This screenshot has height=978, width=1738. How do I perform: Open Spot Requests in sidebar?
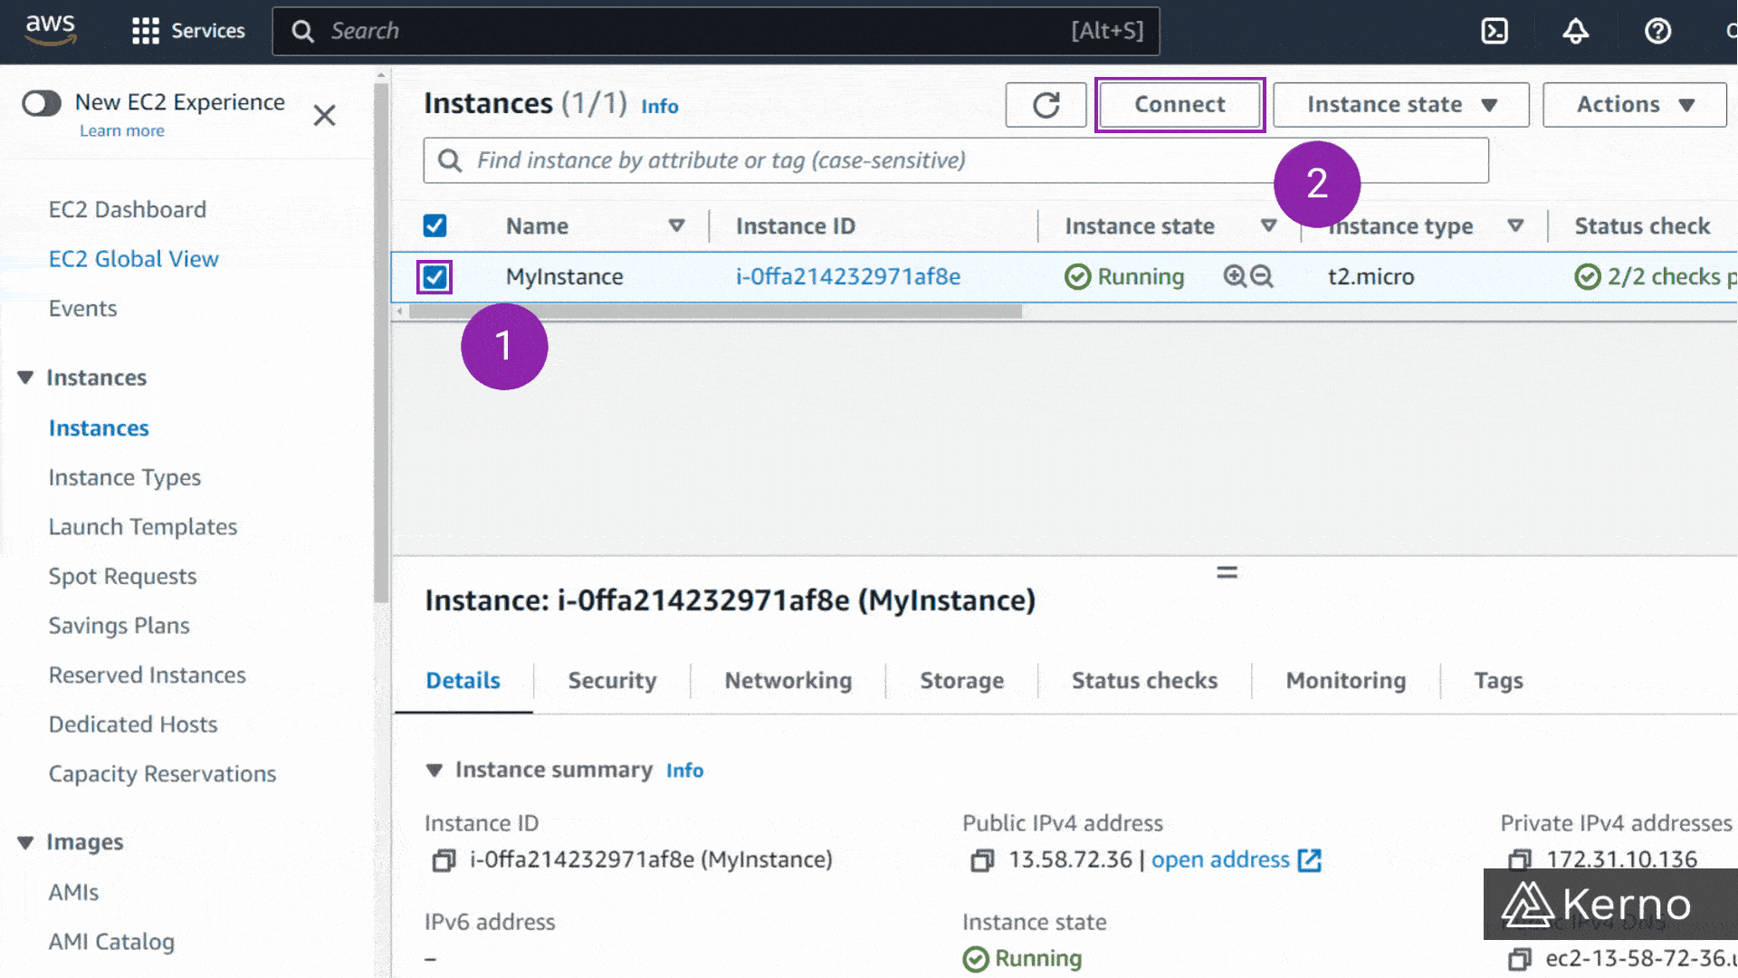click(x=122, y=577)
